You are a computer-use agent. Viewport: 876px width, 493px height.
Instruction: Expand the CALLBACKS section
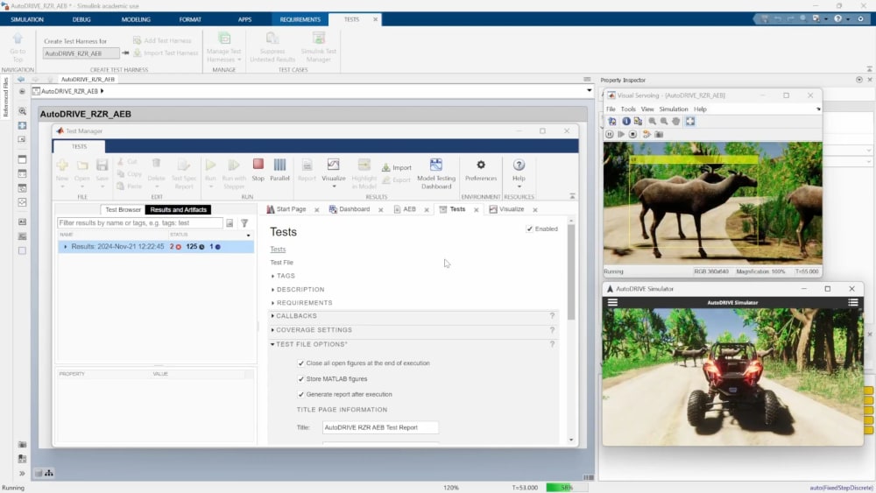point(272,316)
